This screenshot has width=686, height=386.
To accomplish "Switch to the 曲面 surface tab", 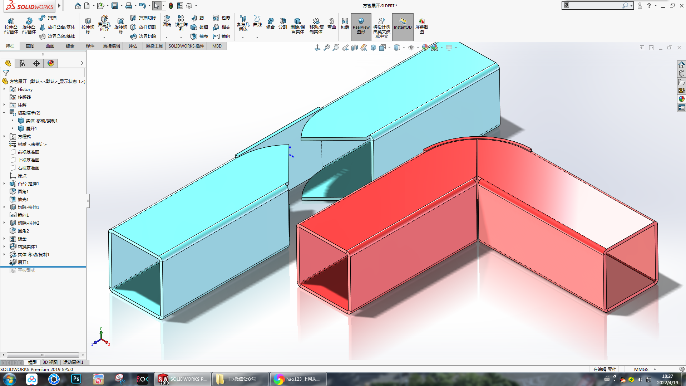I will tap(50, 46).
